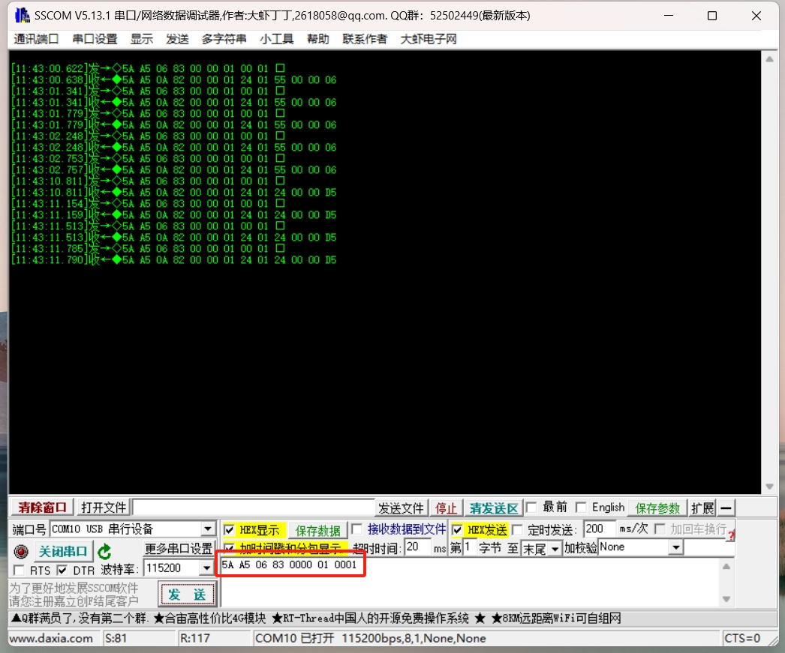
Task: Click the 清发送区 clear send area button
Action: tap(494, 508)
